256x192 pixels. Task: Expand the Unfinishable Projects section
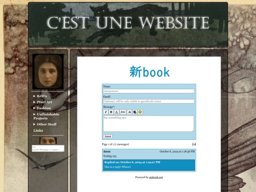(46, 116)
